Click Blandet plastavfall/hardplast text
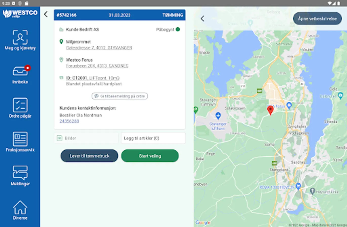 [94, 84]
